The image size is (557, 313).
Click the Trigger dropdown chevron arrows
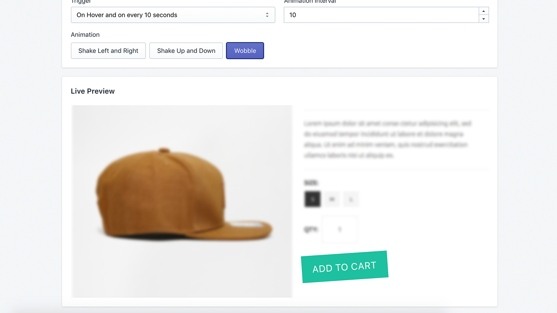point(267,15)
